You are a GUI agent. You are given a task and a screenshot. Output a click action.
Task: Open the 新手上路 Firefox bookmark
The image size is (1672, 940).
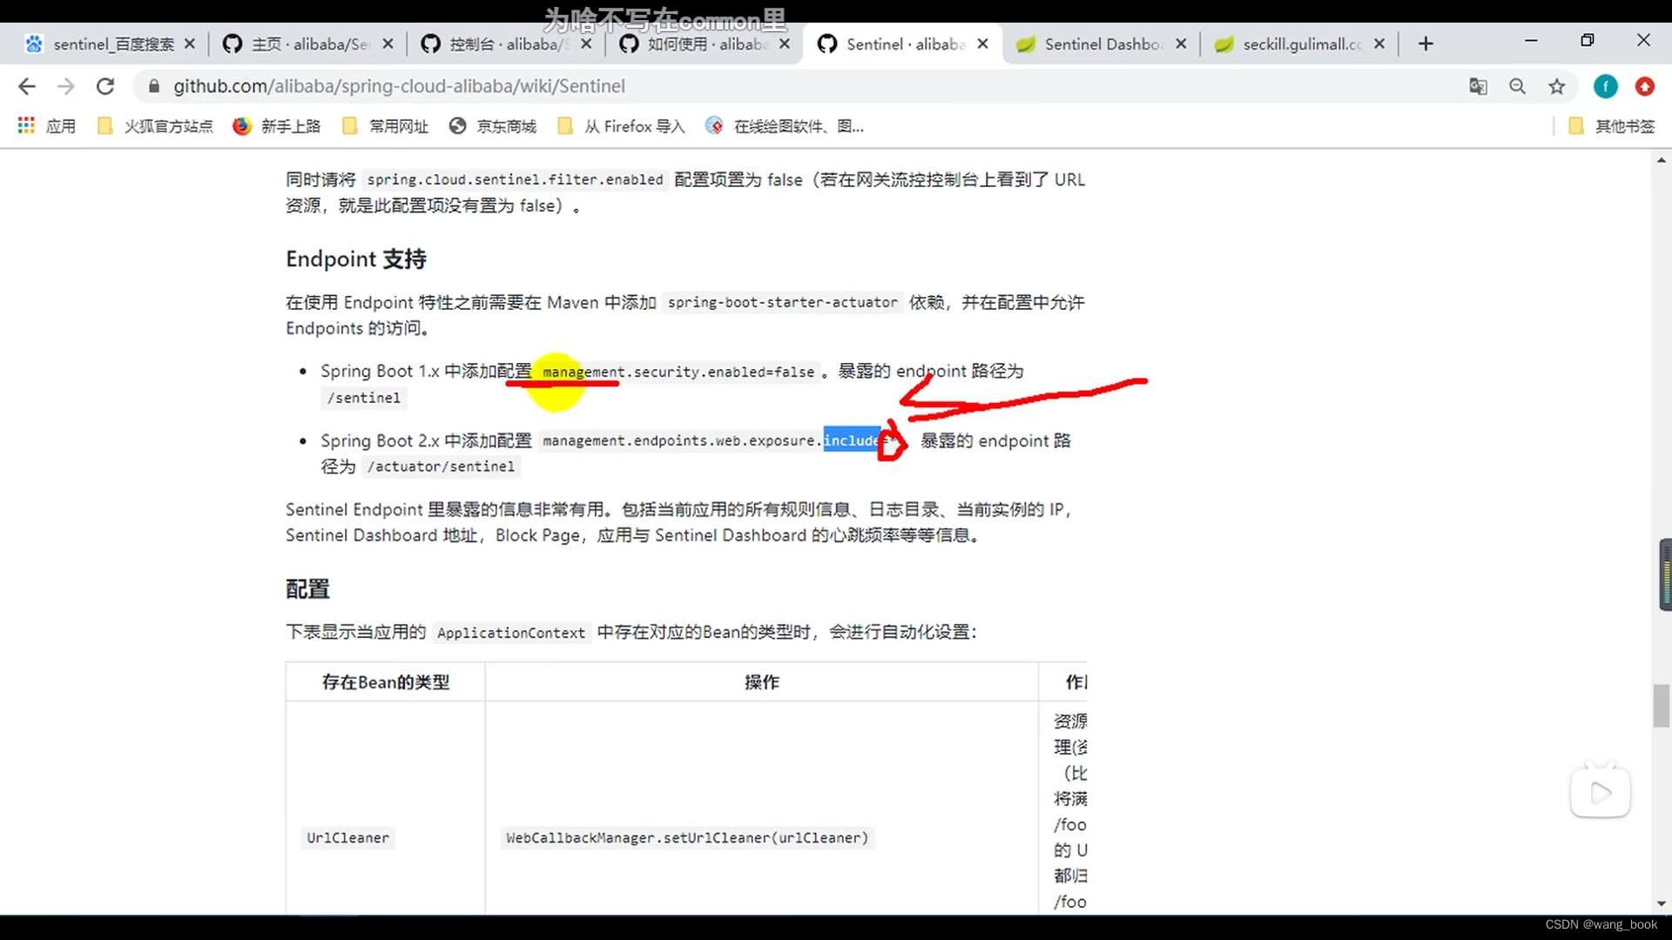[277, 126]
